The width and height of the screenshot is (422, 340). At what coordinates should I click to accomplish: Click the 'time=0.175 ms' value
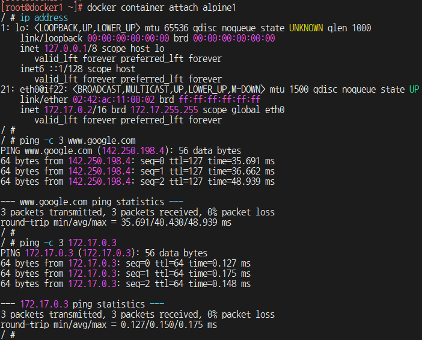click(x=219, y=274)
